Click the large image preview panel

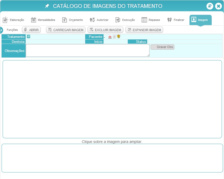[x=112, y=99]
